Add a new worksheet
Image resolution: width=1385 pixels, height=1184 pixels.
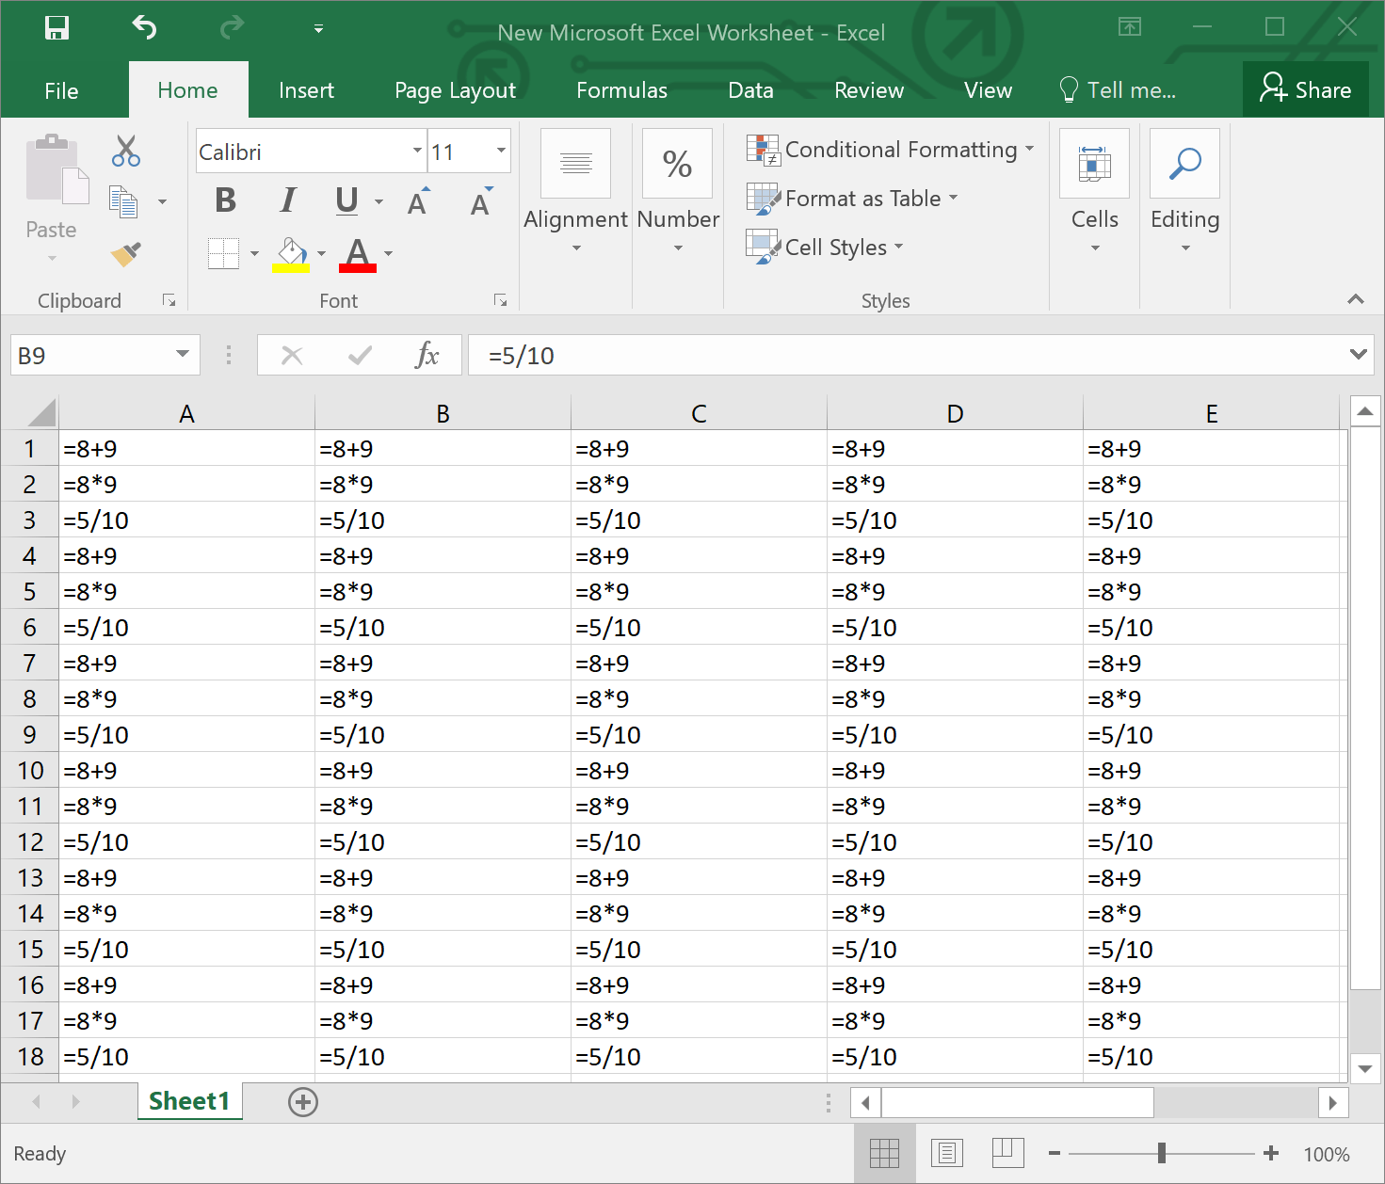click(x=302, y=1101)
